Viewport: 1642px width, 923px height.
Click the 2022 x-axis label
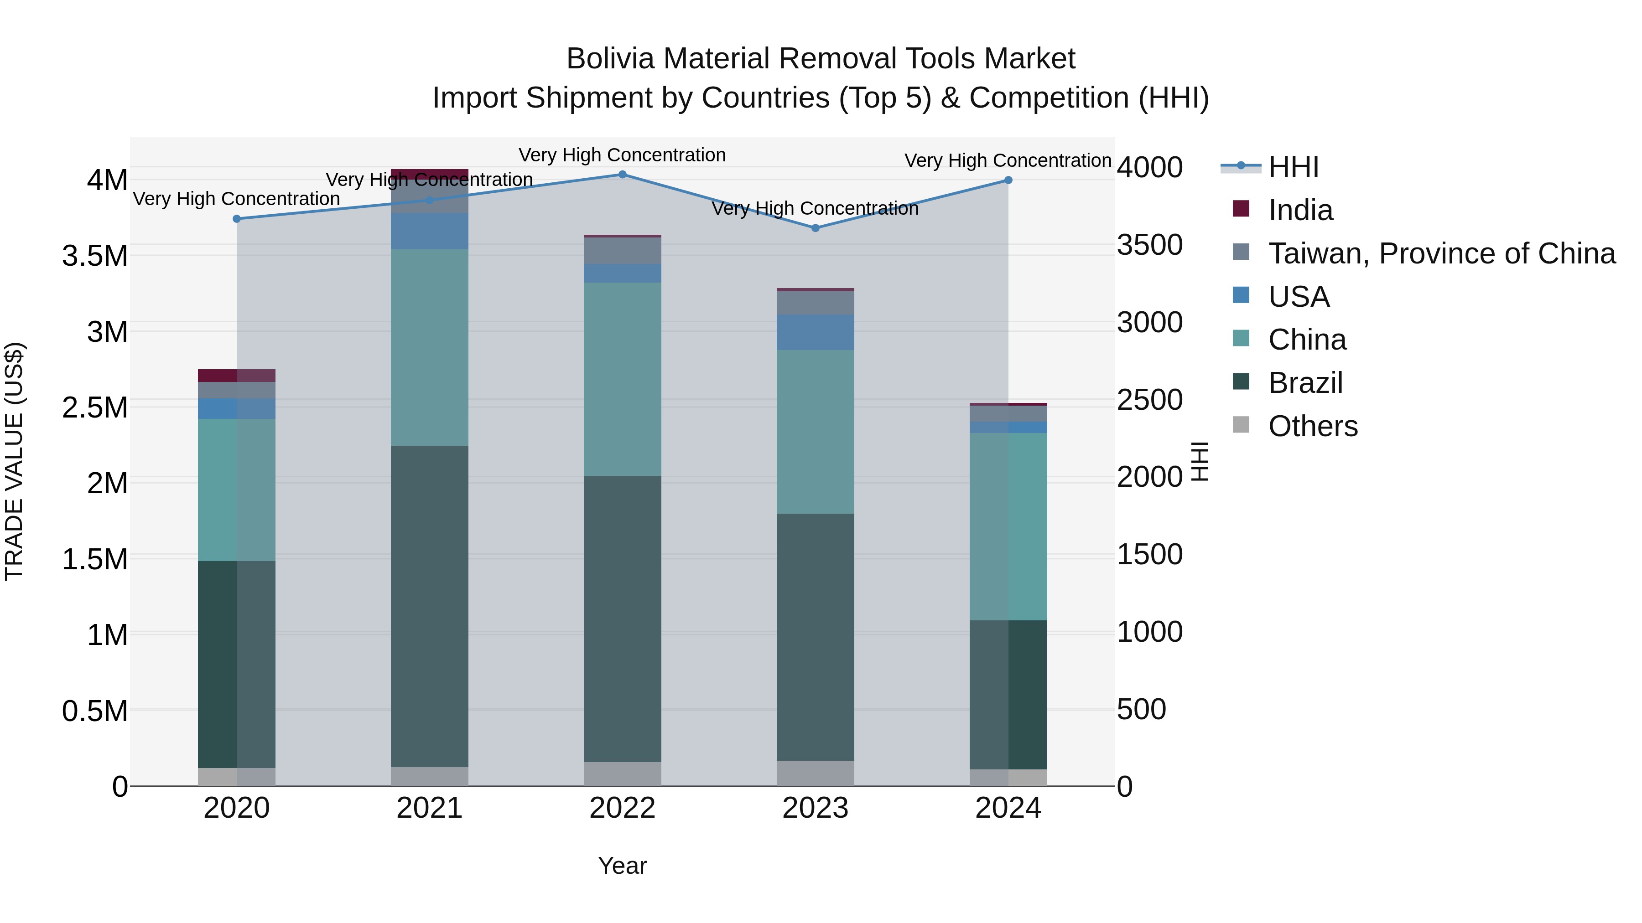[623, 808]
